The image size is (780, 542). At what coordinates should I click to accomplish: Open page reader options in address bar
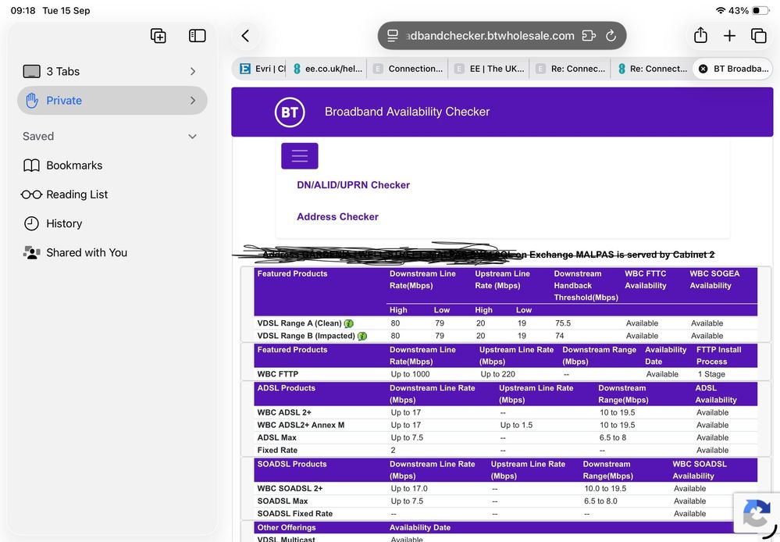pos(393,36)
